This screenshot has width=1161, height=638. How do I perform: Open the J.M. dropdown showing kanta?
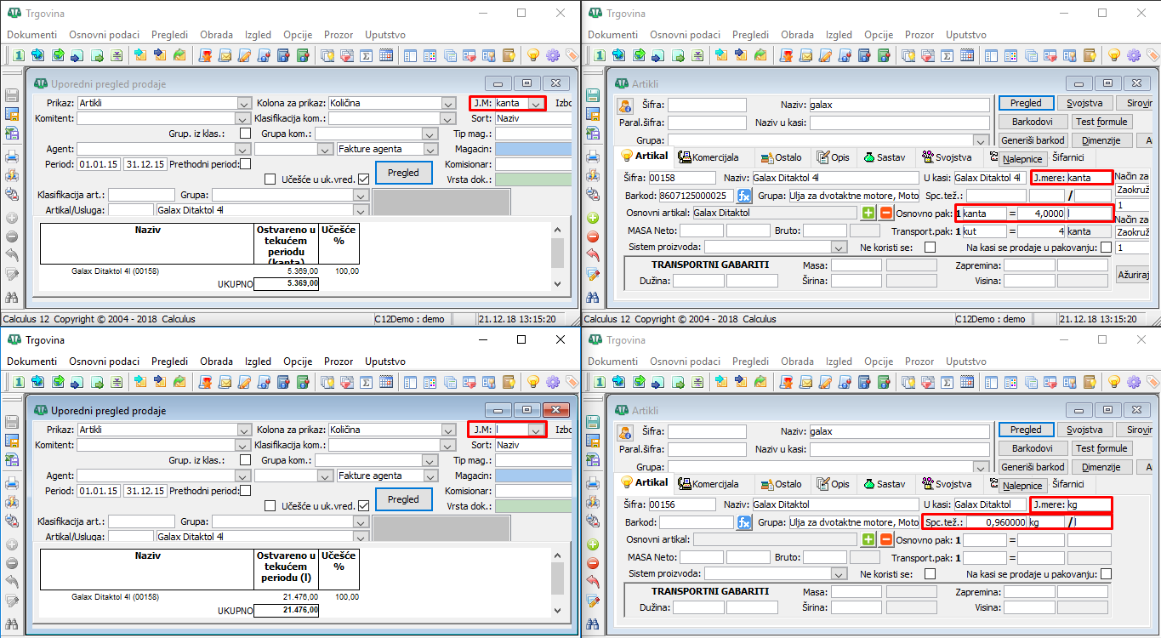click(535, 104)
